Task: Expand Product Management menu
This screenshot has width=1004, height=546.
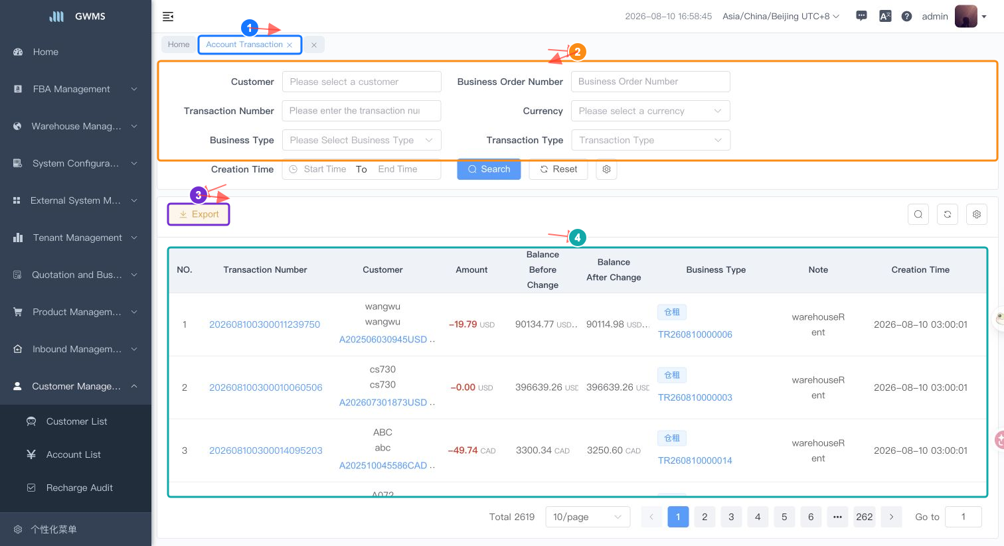Action: click(x=76, y=312)
